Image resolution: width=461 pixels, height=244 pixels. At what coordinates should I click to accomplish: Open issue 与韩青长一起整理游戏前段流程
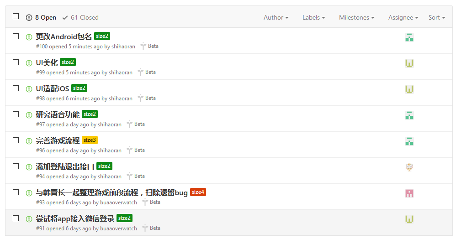pyautogui.click(x=112, y=192)
